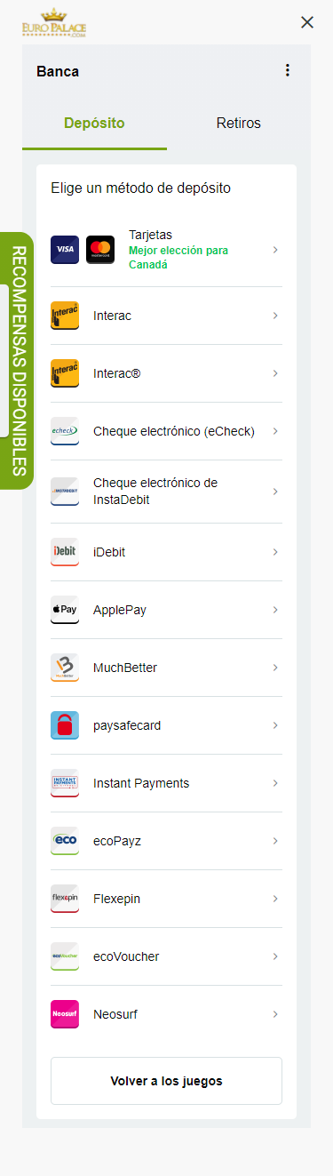Image resolution: width=333 pixels, height=1176 pixels.
Task: Open the Banca three-dot options menu
Action: [x=287, y=70]
